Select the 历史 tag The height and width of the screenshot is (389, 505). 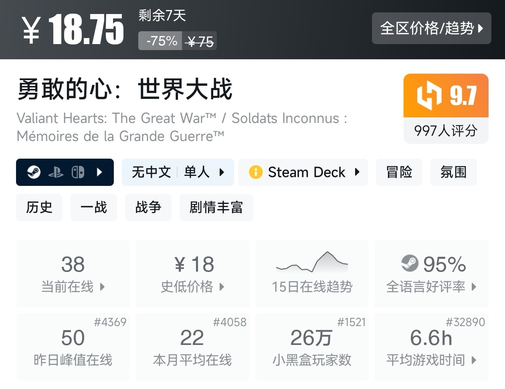point(39,208)
